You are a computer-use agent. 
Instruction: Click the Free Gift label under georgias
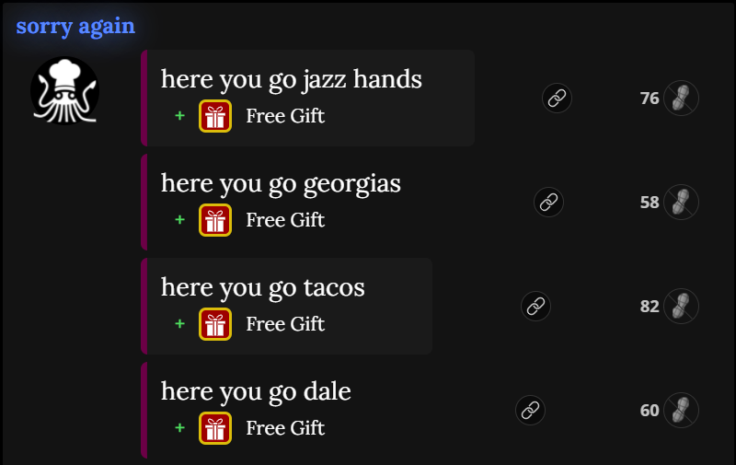(x=285, y=220)
